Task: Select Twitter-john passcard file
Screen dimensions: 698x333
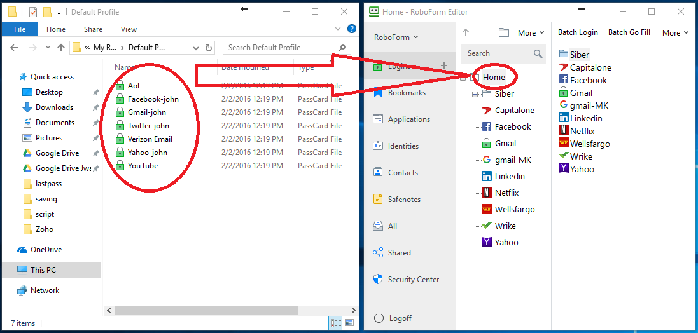Action: click(142, 125)
